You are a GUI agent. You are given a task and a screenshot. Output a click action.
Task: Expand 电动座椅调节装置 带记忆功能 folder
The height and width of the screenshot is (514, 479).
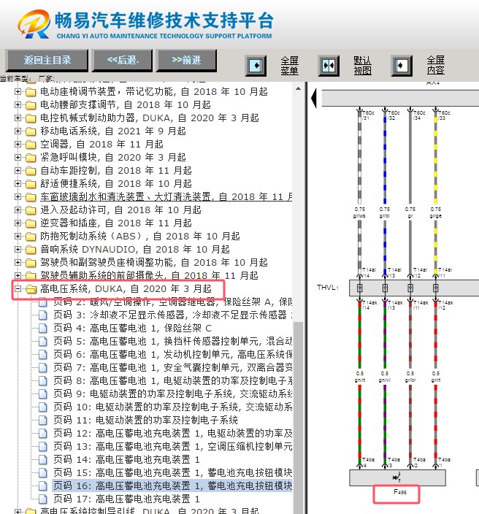click(18, 92)
